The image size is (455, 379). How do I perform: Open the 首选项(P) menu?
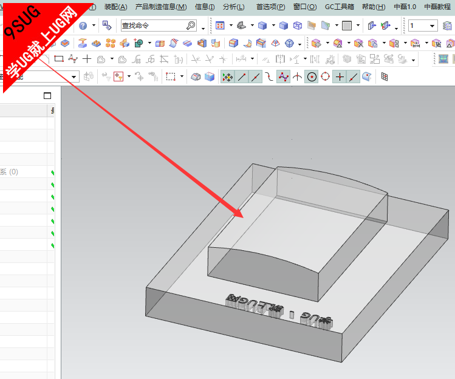(x=271, y=7)
